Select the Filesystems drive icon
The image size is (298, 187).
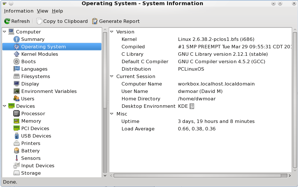17,76
